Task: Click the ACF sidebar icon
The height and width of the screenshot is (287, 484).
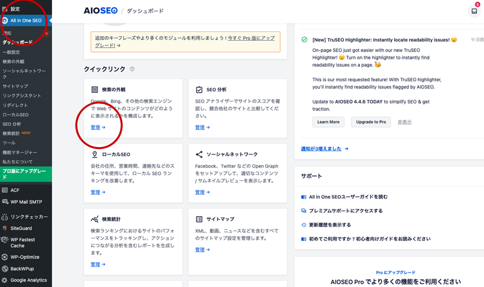Action: [x=5, y=190]
